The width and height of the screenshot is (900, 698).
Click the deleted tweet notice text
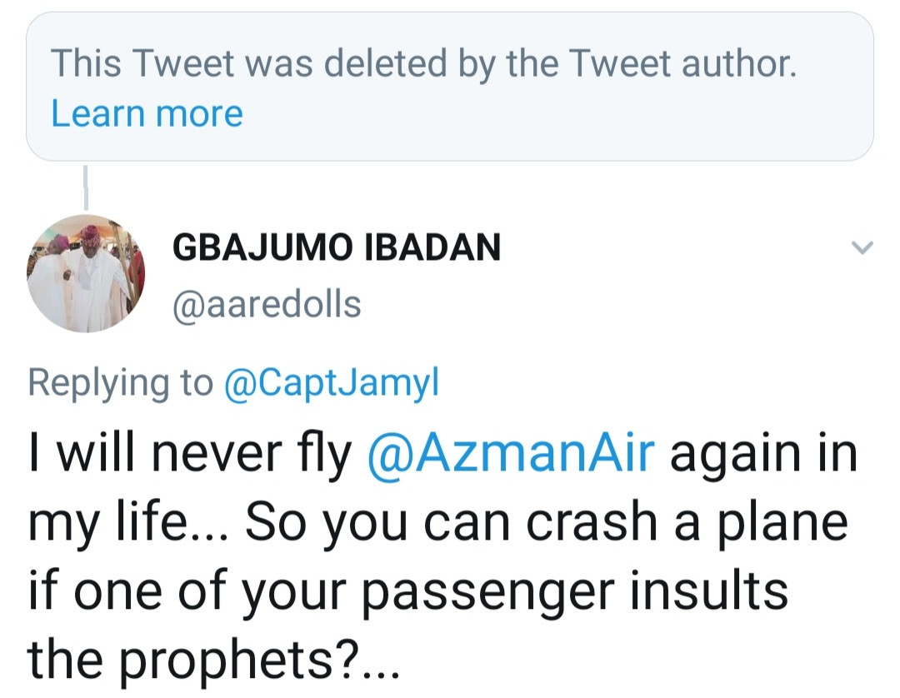(x=423, y=64)
